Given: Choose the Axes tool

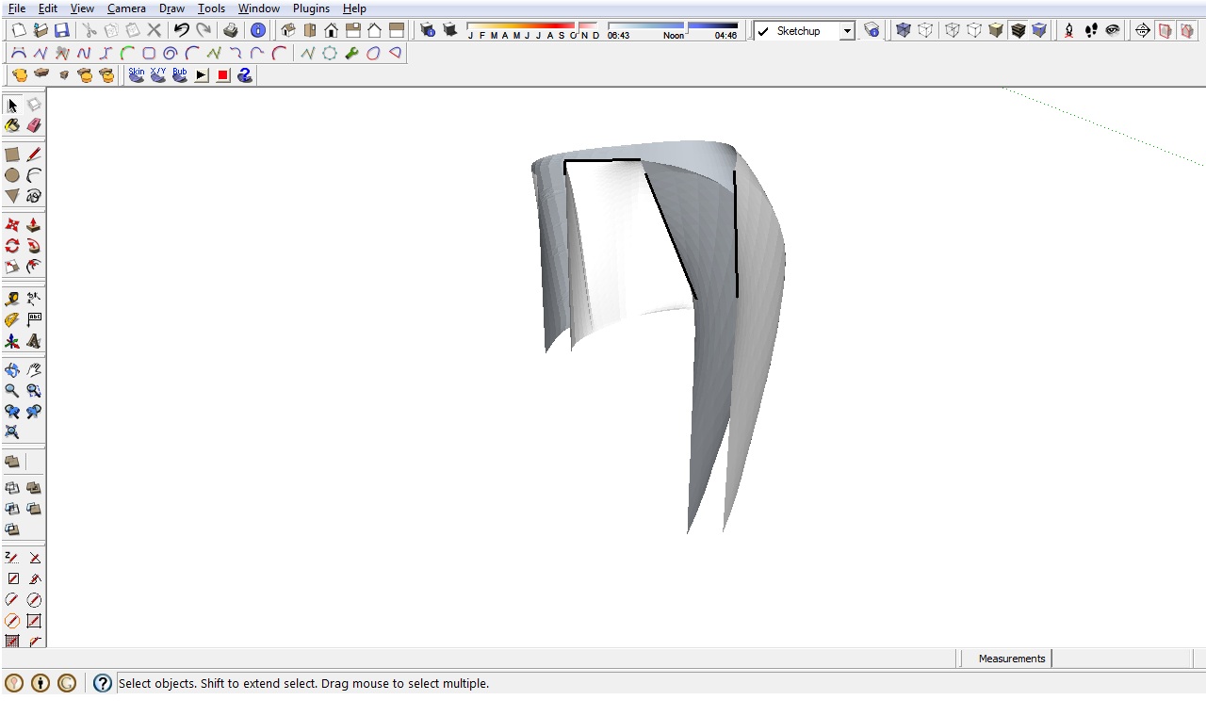Looking at the screenshot, I should pyautogui.click(x=12, y=341).
